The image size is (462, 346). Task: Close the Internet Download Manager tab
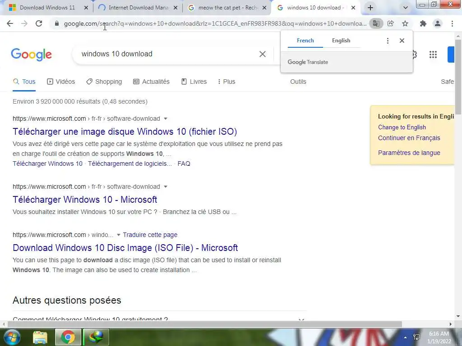(176, 8)
